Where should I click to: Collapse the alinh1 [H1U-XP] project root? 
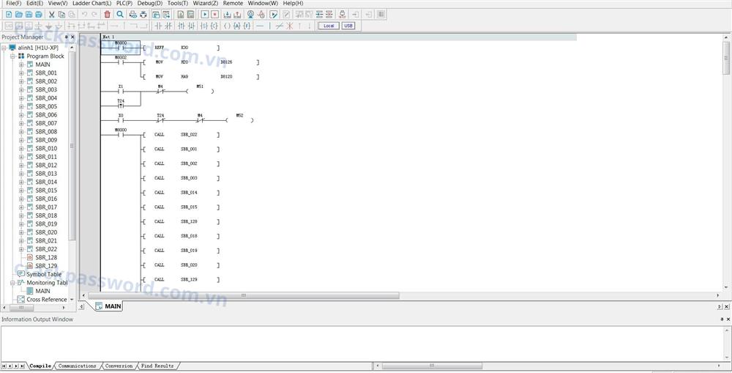click(4, 48)
